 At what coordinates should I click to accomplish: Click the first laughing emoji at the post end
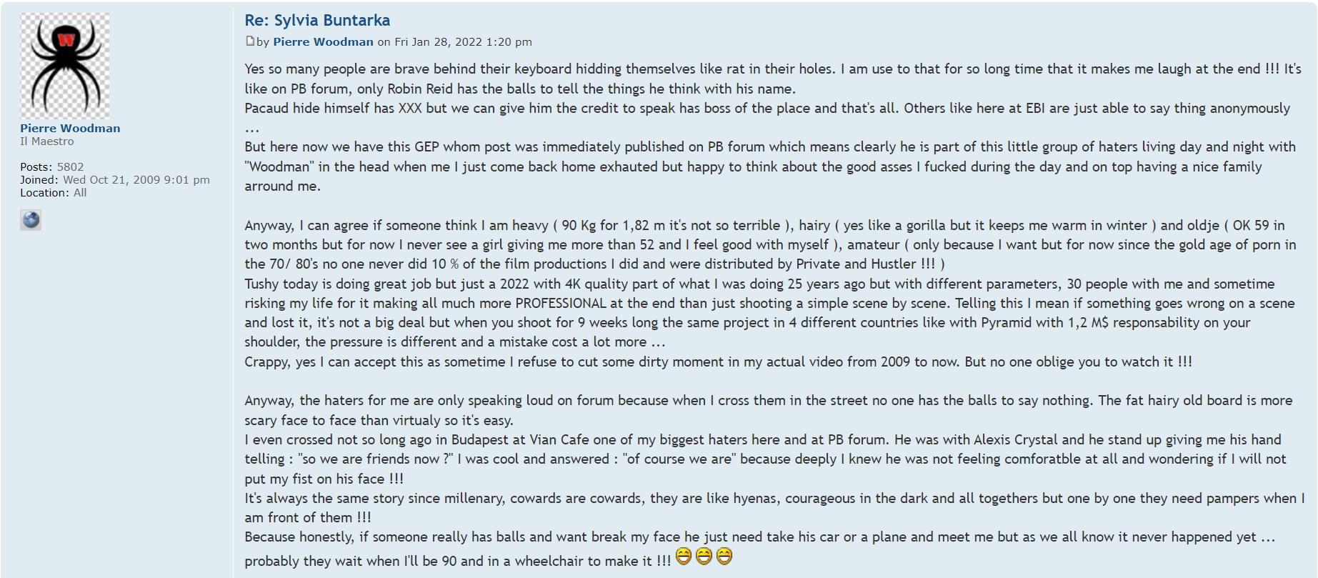[684, 556]
